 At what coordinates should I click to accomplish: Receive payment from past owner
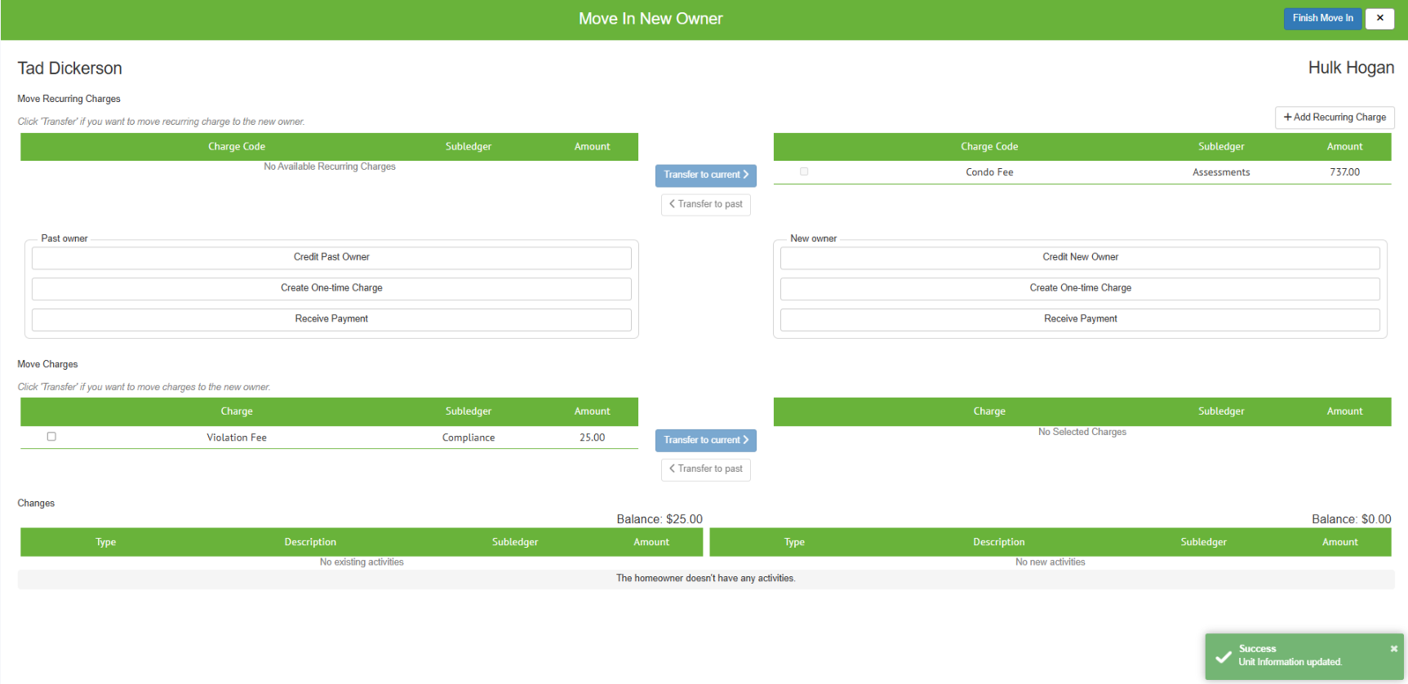point(331,319)
